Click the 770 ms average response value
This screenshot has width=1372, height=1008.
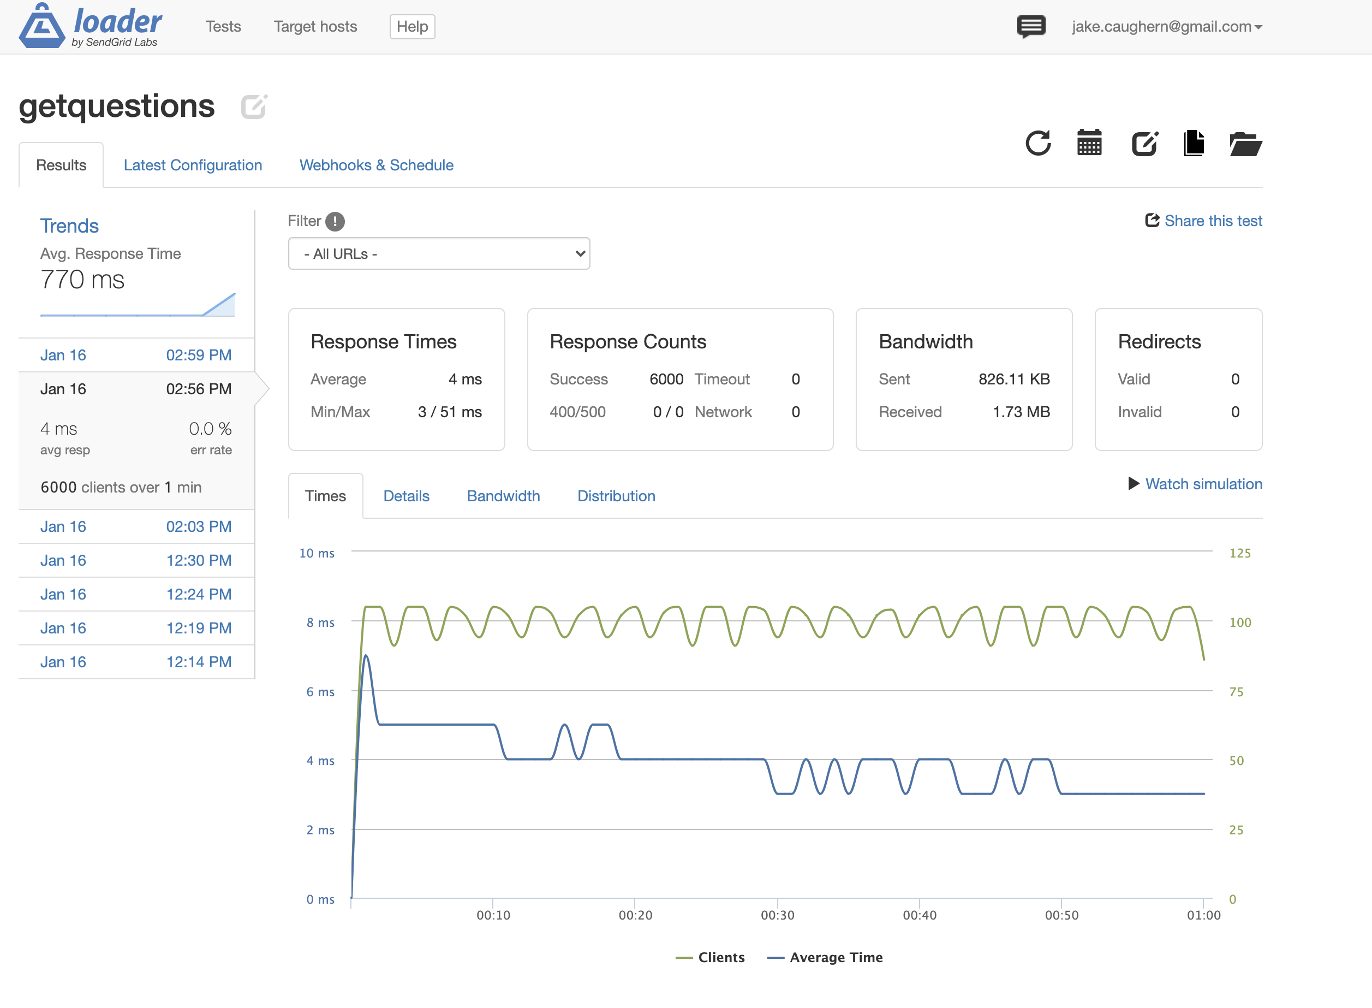(82, 280)
